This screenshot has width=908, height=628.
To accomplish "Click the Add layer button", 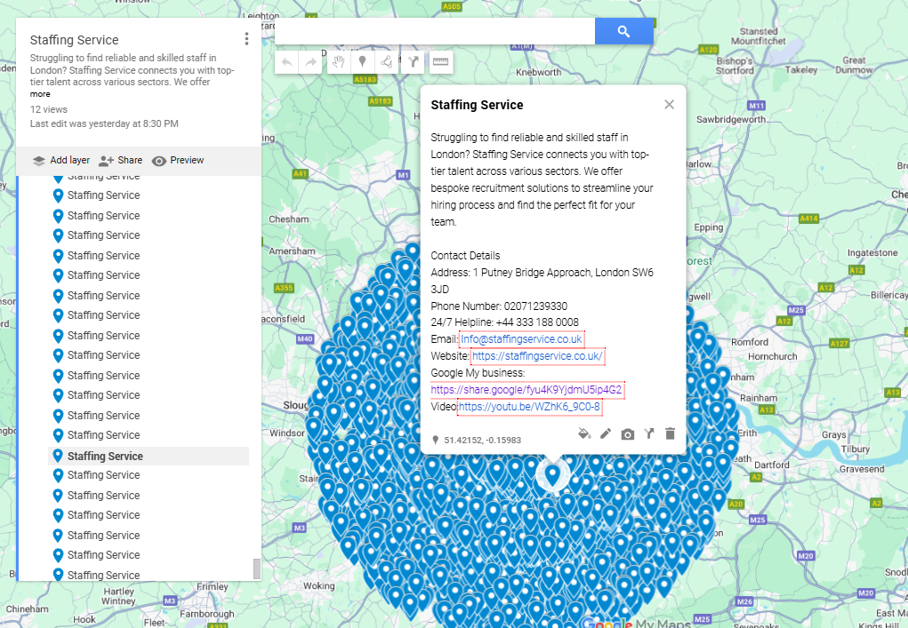I will click(x=60, y=160).
